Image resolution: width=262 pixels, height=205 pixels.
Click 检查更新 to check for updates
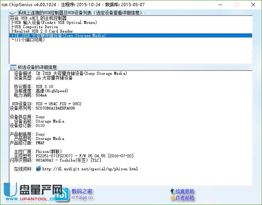click(185, 191)
